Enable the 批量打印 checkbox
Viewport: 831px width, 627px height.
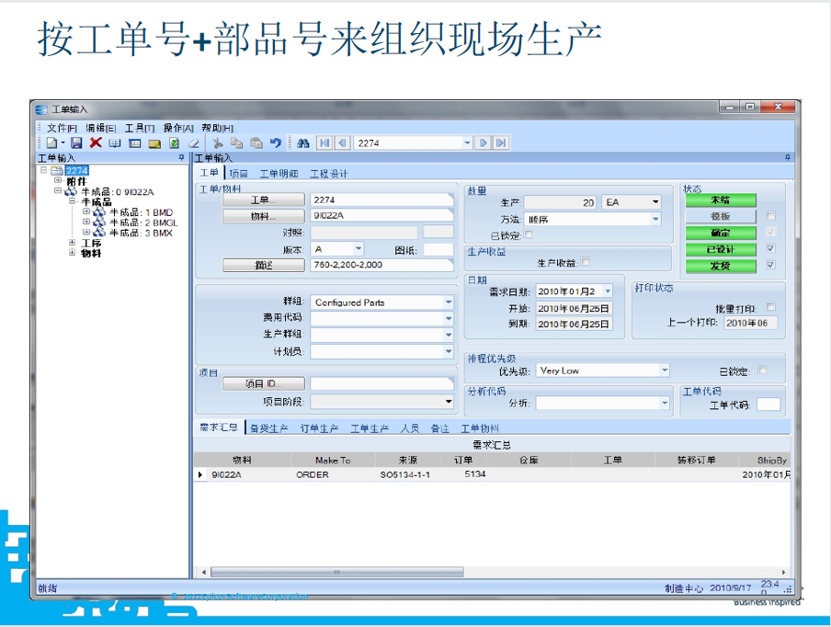(770, 307)
